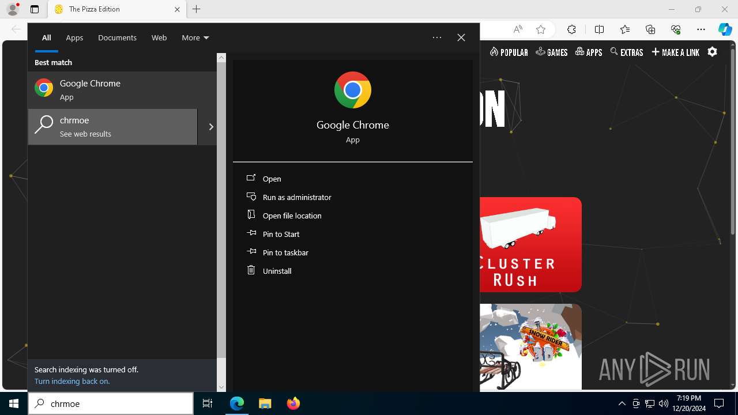Close The Pizza Edition tab
738x415 pixels.
tap(177, 9)
